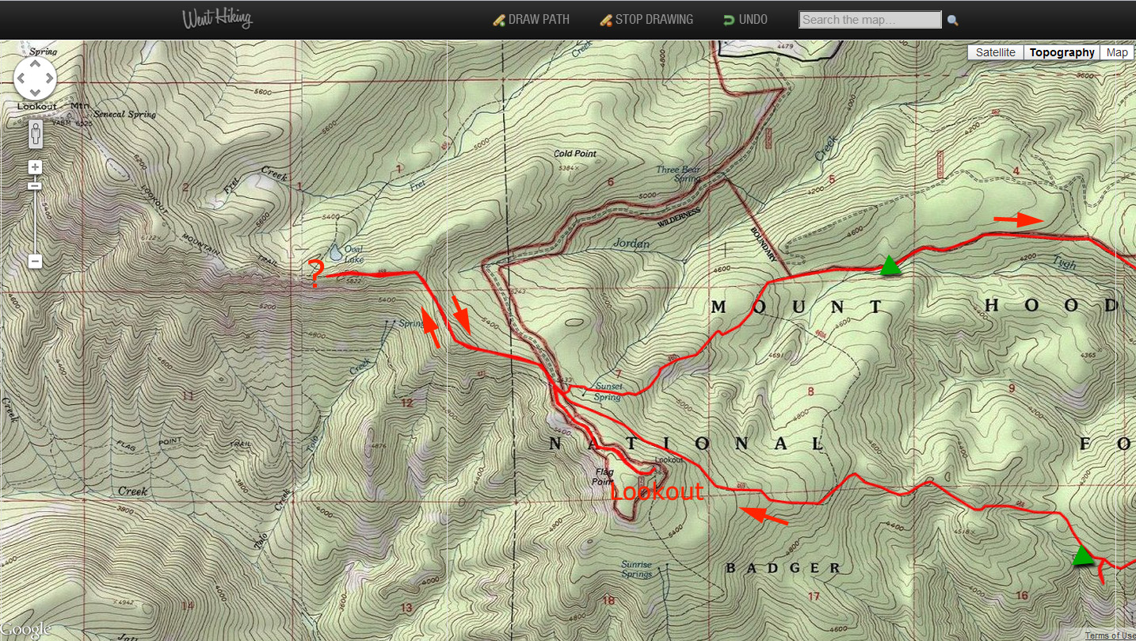The height and width of the screenshot is (641, 1136).
Task: Click the search magnifier icon
Action: (953, 21)
